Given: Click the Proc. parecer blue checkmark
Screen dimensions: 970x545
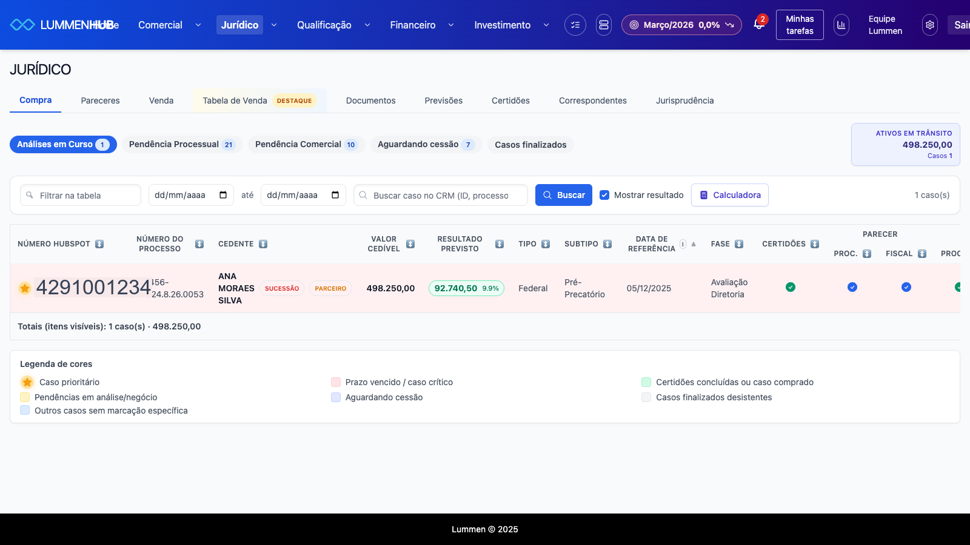Looking at the screenshot, I should pos(852,287).
